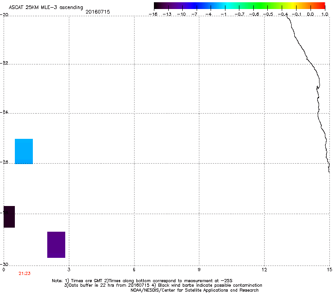This screenshot has width=333, height=293.
Task: Click the longitude label 3
Action: pyautogui.click(x=69, y=270)
